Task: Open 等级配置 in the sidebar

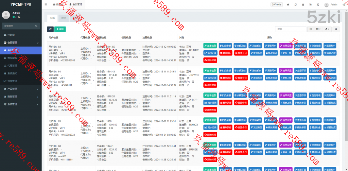Action: [21, 58]
